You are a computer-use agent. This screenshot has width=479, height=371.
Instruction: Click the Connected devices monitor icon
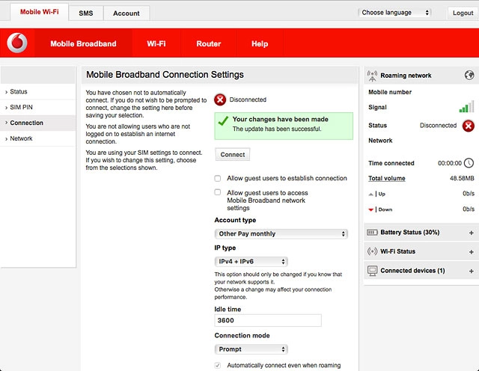(x=373, y=271)
